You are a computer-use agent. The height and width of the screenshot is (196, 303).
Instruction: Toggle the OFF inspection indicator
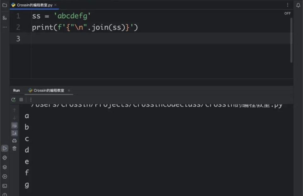[287, 13]
